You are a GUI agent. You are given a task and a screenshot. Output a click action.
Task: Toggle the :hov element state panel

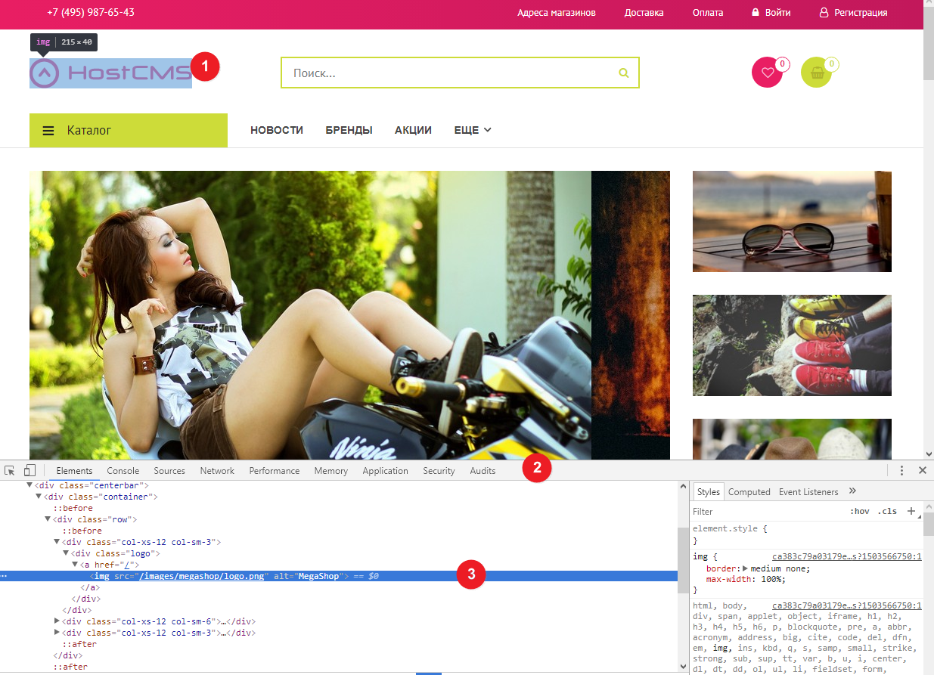(860, 511)
